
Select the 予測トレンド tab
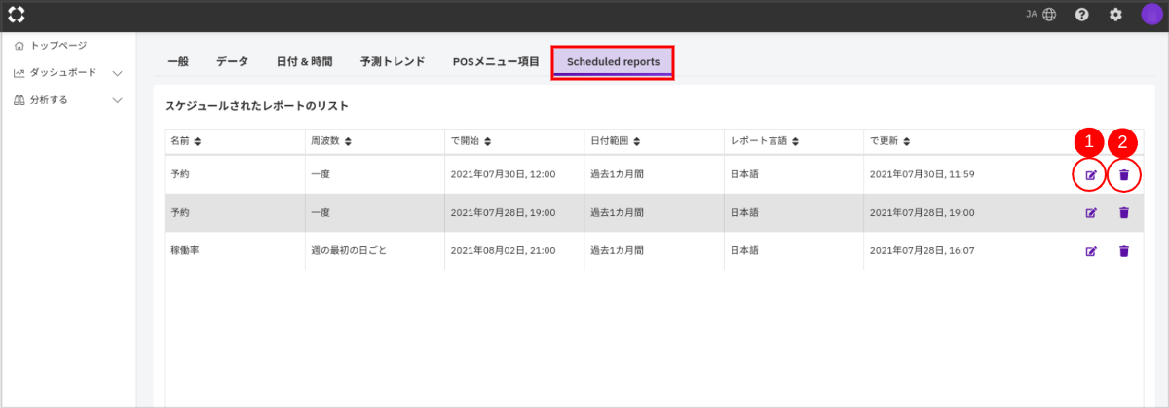392,61
